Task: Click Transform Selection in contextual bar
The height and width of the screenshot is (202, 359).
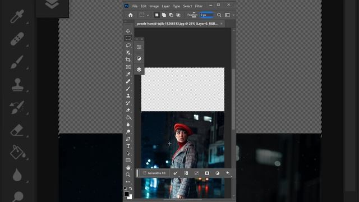Action: click(x=196, y=173)
